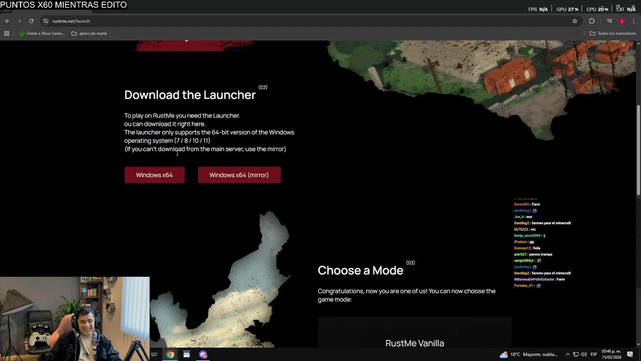Screen dimensions: 641x361
Task: Open media controls icon in Chrome toolbar
Action: click(609, 21)
